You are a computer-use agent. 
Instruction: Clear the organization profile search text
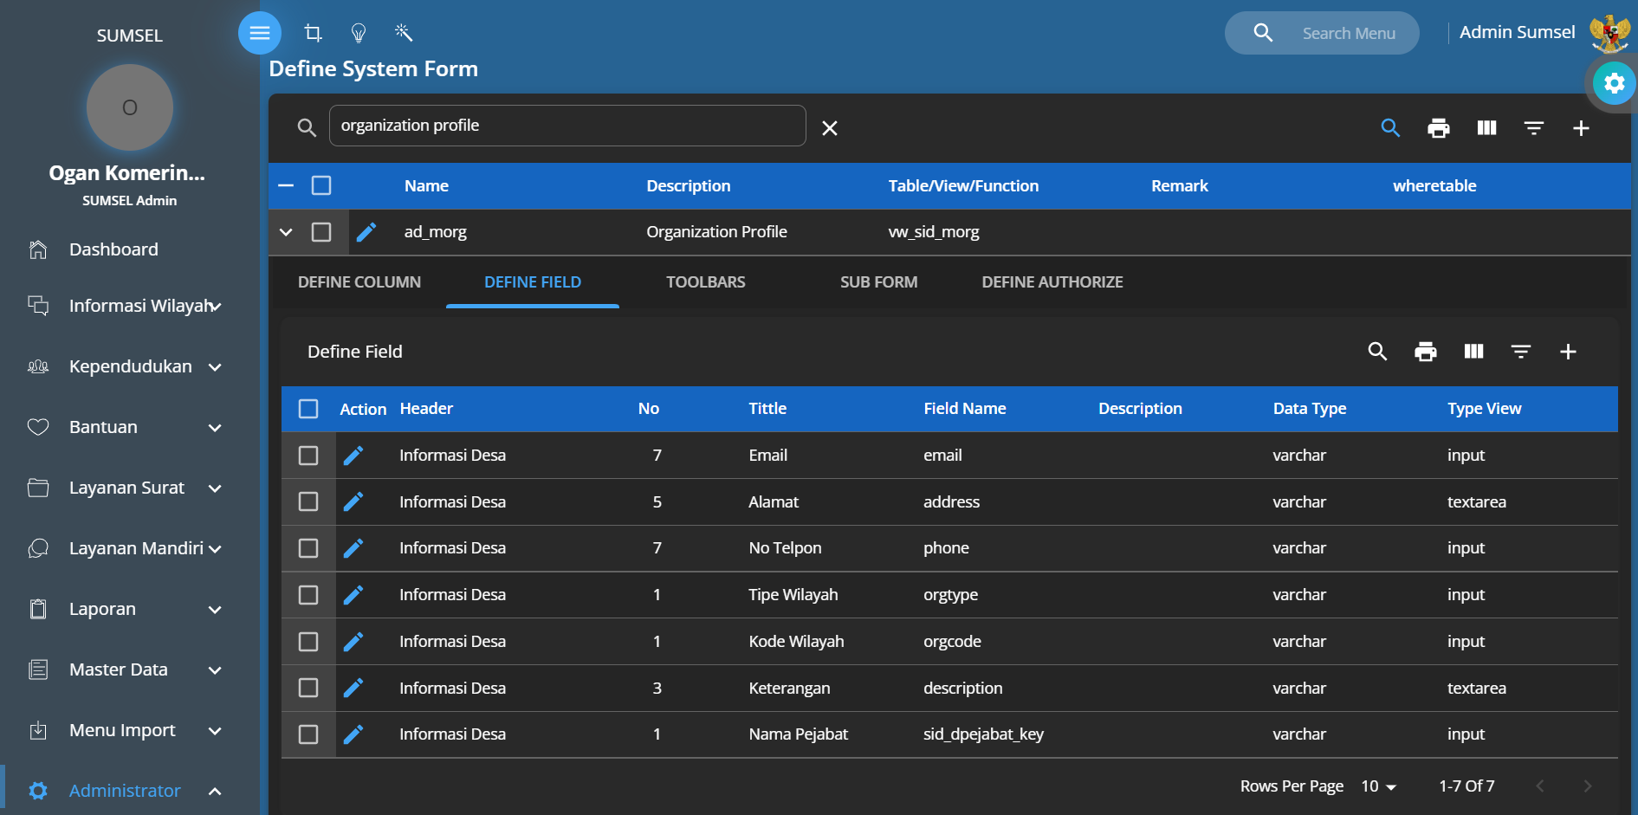830,128
